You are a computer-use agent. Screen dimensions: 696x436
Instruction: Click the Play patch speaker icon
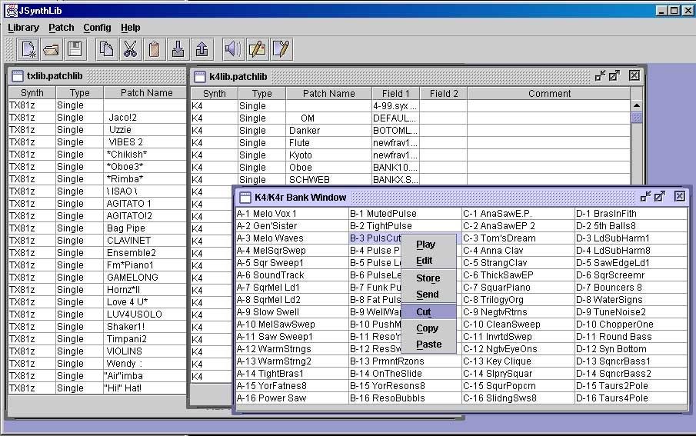(233, 49)
